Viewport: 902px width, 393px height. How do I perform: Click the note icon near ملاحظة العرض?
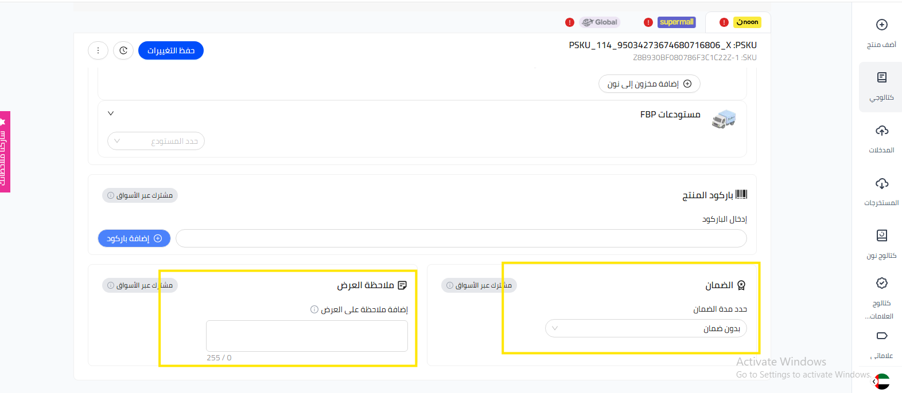pos(402,285)
